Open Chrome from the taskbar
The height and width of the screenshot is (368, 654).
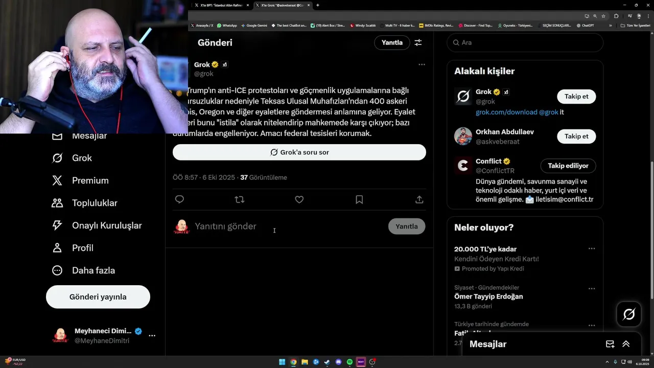point(293,362)
